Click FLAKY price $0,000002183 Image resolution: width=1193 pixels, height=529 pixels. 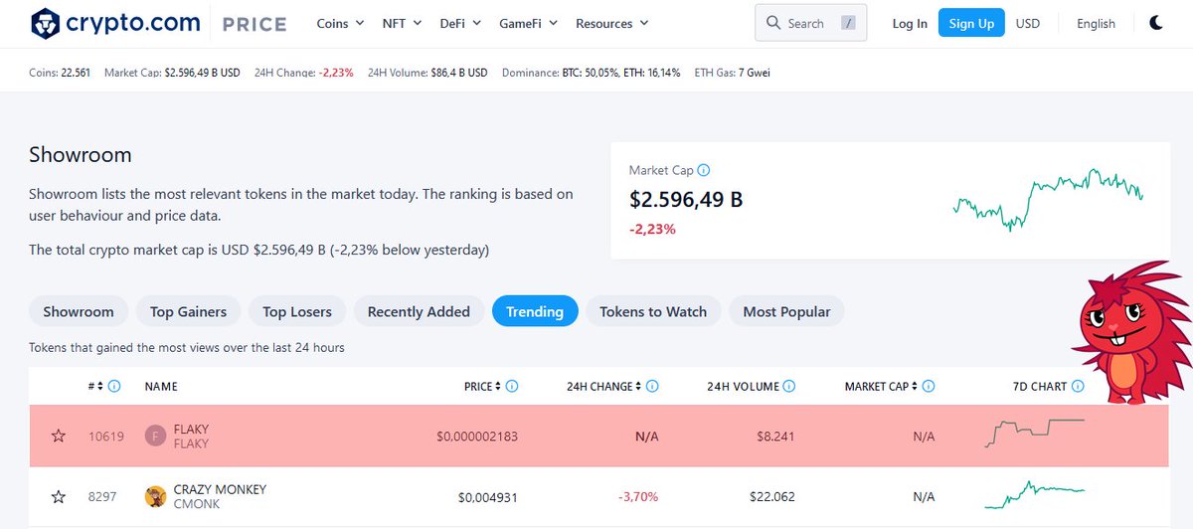tap(476, 436)
